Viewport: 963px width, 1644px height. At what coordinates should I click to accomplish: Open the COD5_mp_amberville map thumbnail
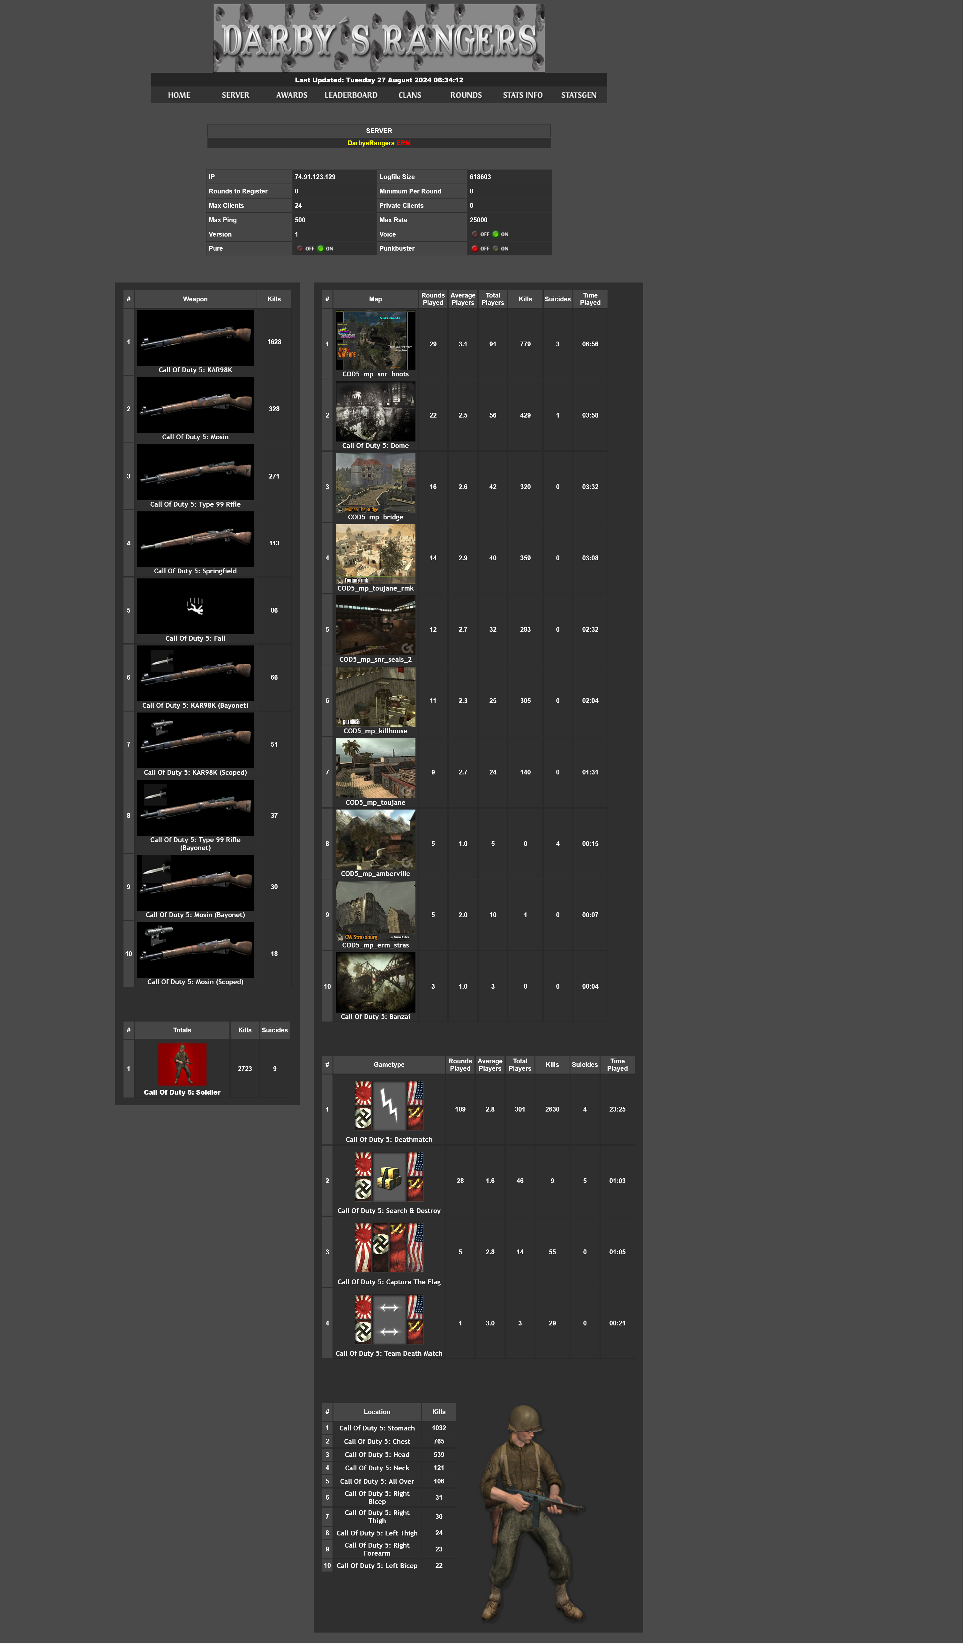[376, 840]
